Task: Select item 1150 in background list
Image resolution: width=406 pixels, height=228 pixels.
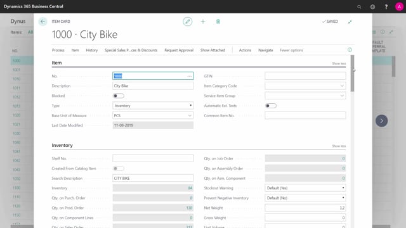Action: pos(16,215)
